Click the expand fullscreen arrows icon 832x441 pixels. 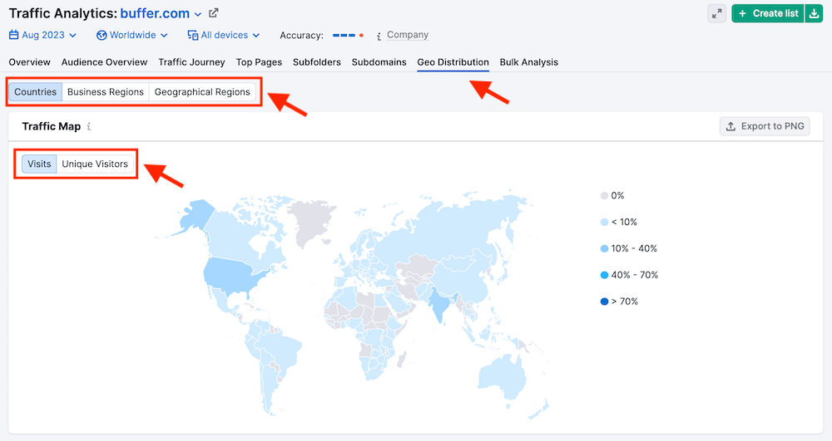(x=716, y=13)
